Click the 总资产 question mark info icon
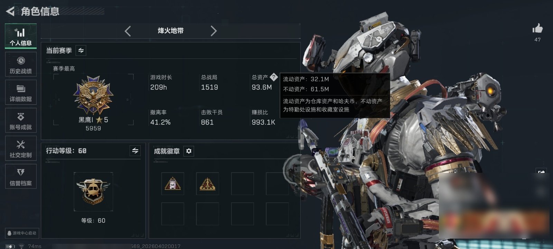Viewport: 553px width, 249px height. point(274,77)
